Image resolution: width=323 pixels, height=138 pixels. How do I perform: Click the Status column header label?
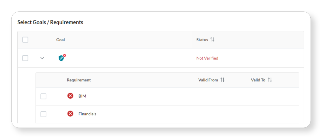click(x=202, y=40)
